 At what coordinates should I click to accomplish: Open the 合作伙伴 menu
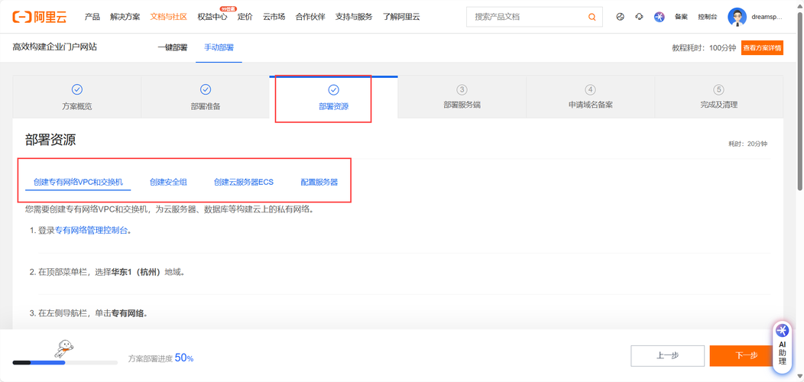(x=310, y=17)
